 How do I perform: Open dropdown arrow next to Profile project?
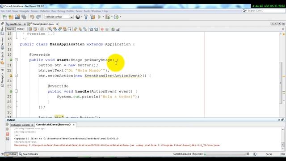coord(120,17)
